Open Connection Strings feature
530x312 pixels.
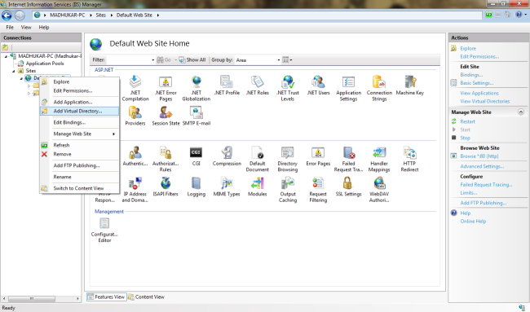[x=379, y=88]
